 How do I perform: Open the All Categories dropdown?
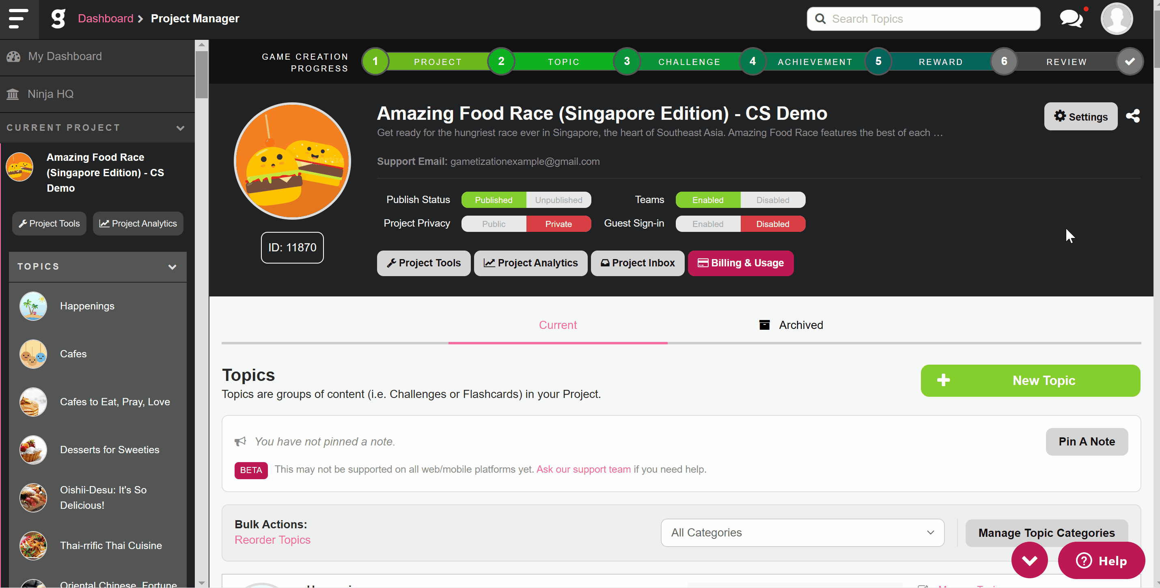(x=802, y=533)
